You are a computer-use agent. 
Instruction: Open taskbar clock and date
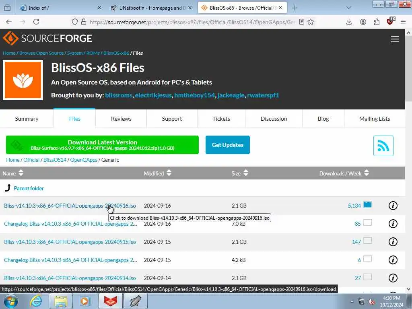(x=391, y=301)
